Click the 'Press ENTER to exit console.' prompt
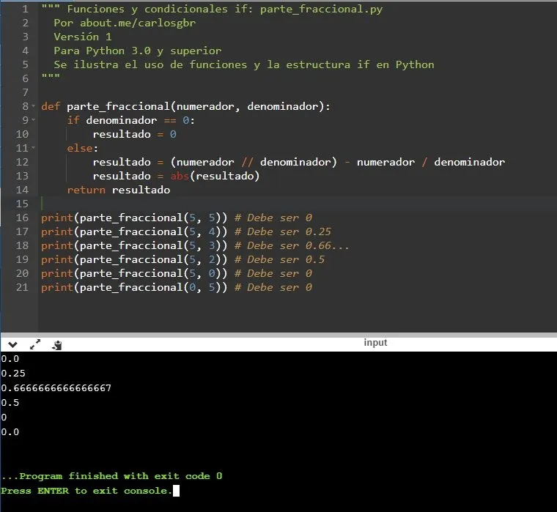The width and height of the screenshot is (557, 512). 86,491
